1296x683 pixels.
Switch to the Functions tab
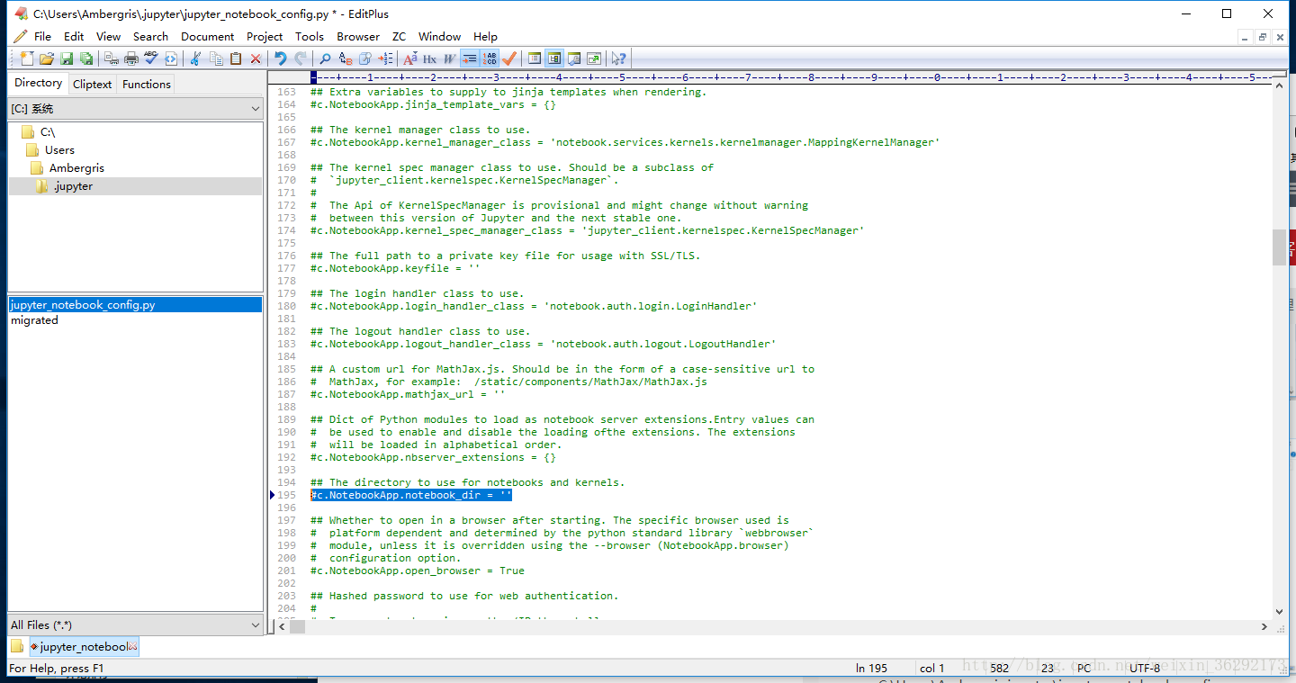click(x=147, y=84)
